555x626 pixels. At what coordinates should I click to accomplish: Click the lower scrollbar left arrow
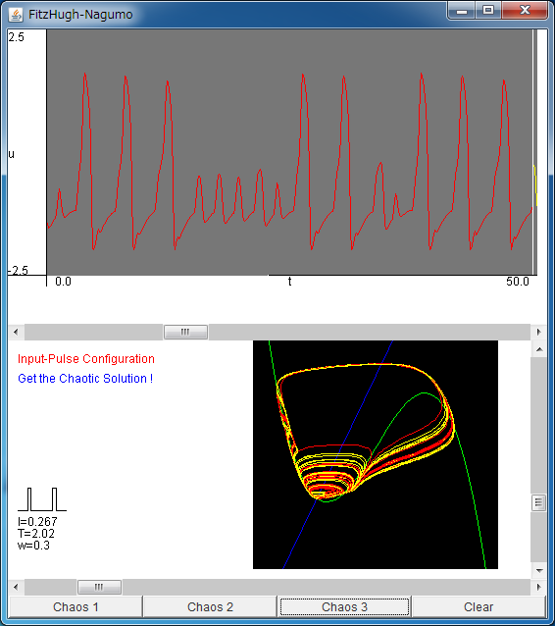pyautogui.click(x=16, y=587)
